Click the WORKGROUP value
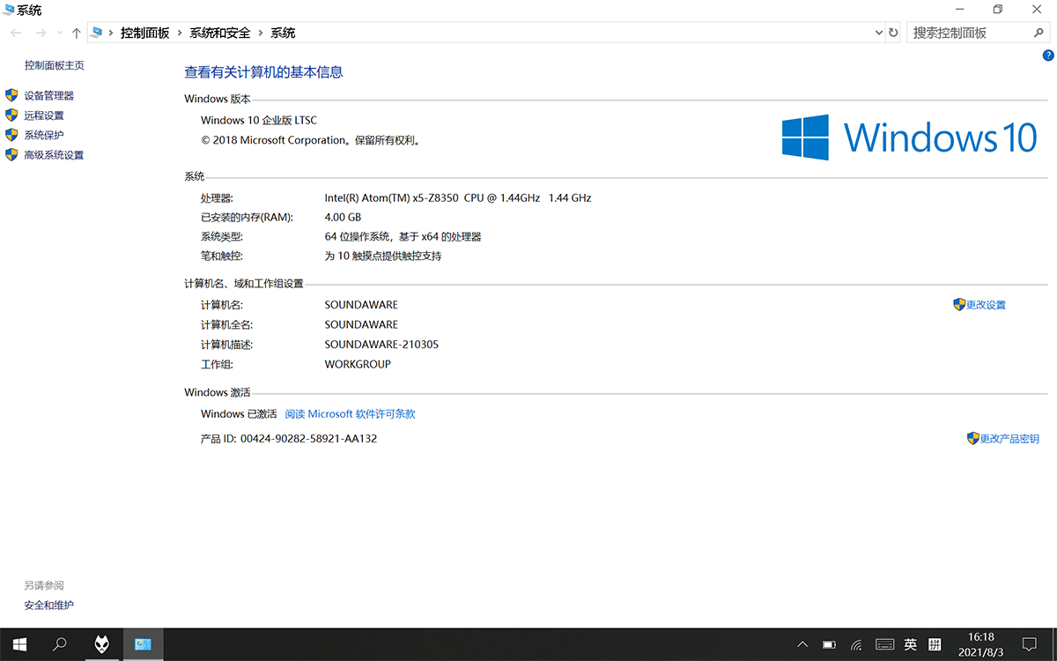The image size is (1057, 661). point(358,364)
